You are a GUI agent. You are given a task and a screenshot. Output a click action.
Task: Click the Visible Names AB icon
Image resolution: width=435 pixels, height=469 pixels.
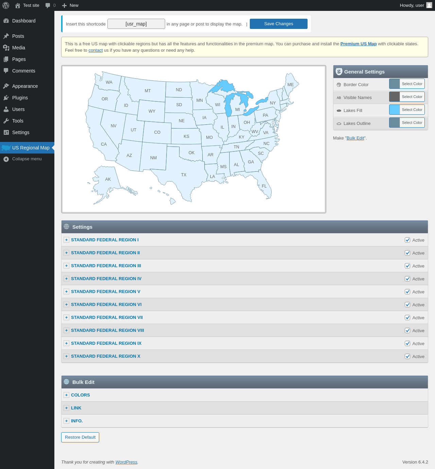coord(339,98)
